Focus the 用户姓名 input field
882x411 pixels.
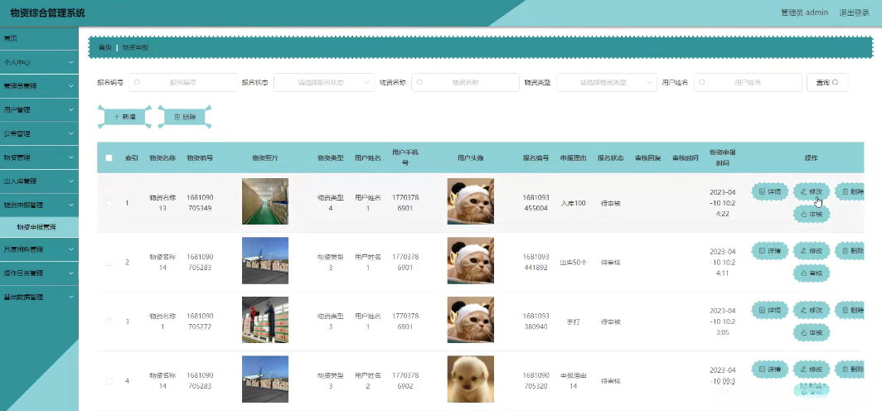748,82
